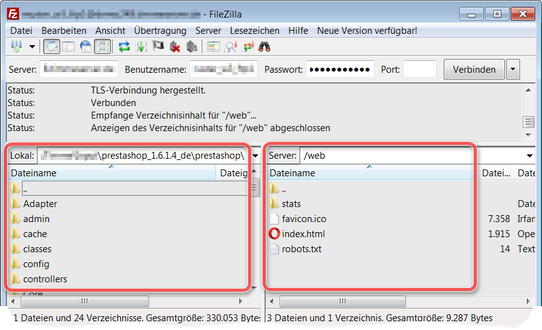
Task: Open the Datei menu
Action: pos(21,31)
